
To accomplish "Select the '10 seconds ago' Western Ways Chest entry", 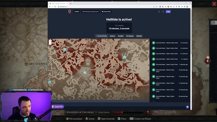I will tap(170, 71).
